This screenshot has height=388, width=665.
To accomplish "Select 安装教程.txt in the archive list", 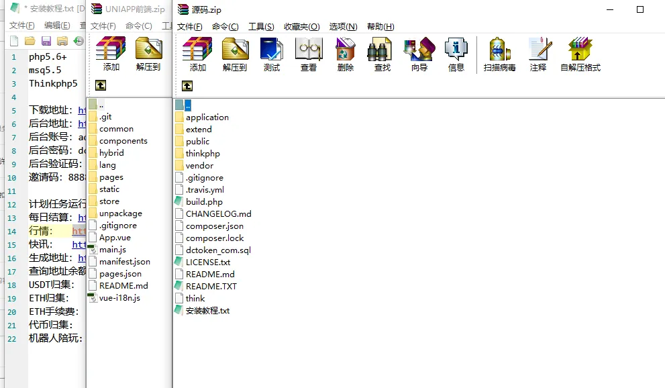I will point(207,311).
